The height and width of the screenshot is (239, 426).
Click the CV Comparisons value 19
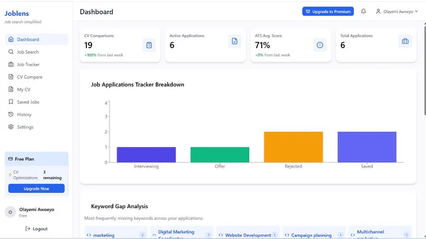88,45
